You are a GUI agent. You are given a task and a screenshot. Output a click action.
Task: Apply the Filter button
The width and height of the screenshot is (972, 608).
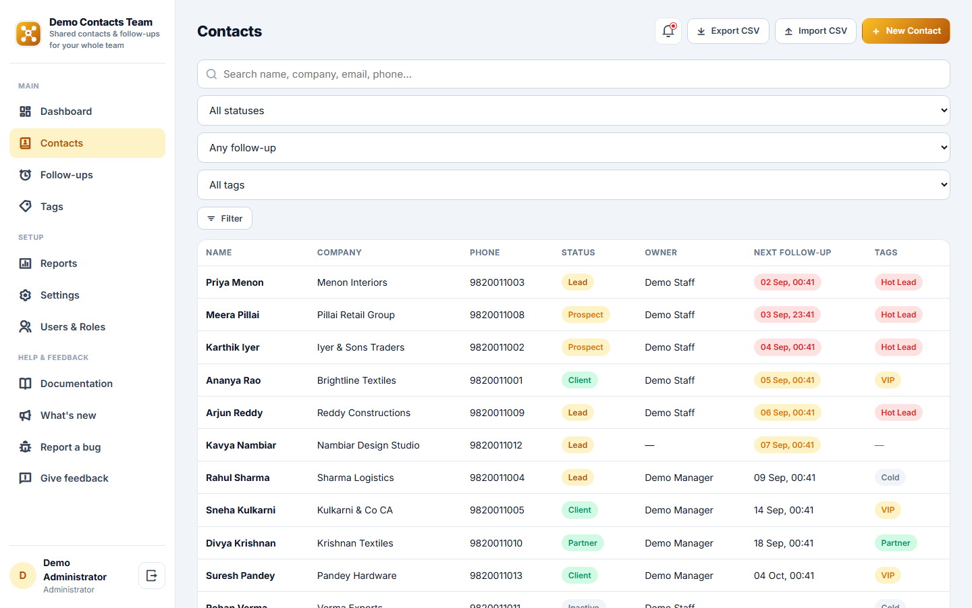[225, 218]
